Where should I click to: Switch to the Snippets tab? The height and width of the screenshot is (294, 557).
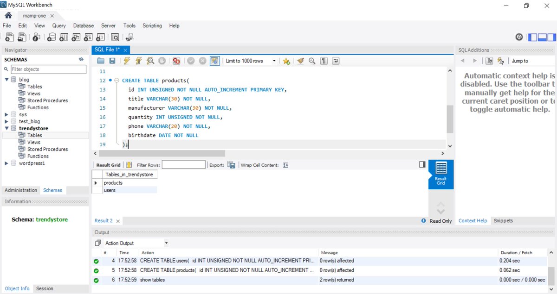coord(503,221)
